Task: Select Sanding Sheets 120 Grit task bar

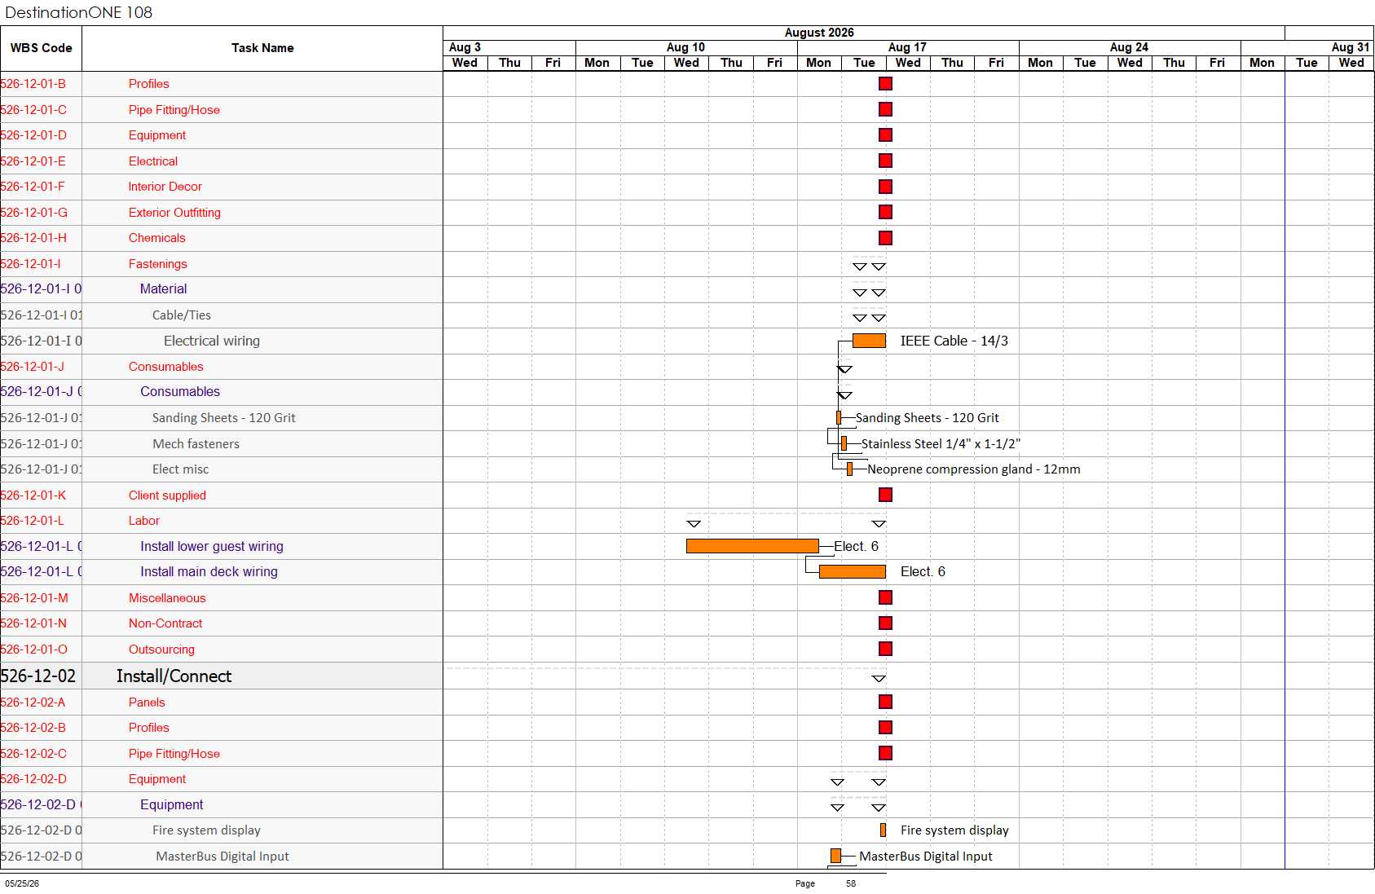Action: click(x=839, y=418)
